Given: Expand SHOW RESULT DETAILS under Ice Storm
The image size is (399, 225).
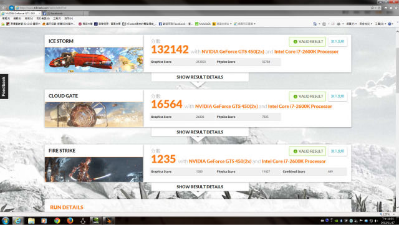Looking at the screenshot, I should point(200,77).
